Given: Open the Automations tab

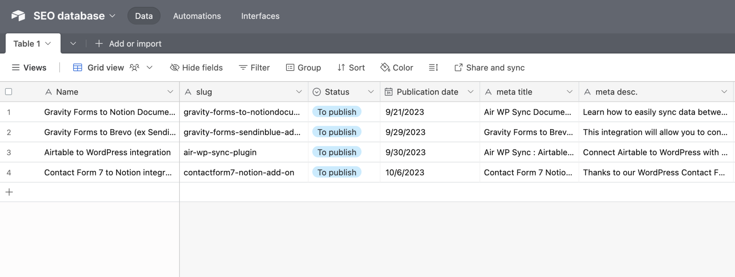Looking at the screenshot, I should 197,16.
